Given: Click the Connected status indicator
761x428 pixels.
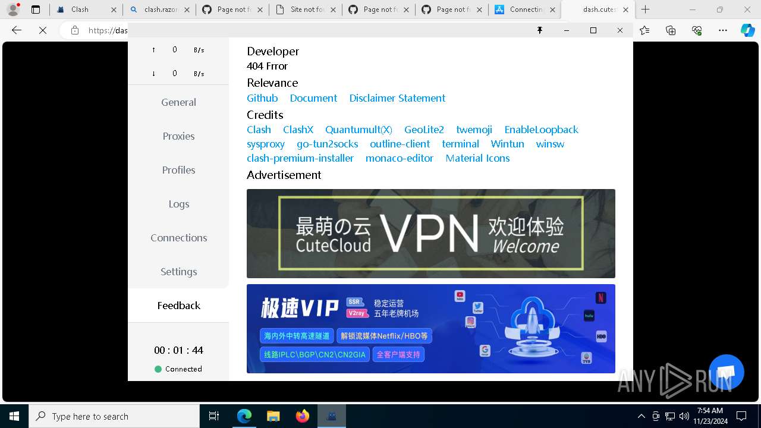Looking at the screenshot, I should point(178,369).
